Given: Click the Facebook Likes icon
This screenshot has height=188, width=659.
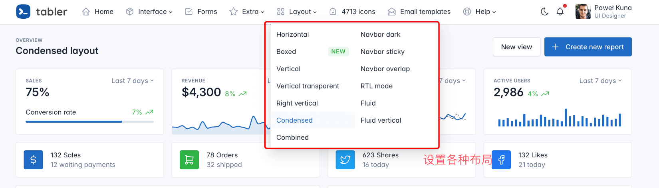Looking at the screenshot, I should pyautogui.click(x=501, y=160).
